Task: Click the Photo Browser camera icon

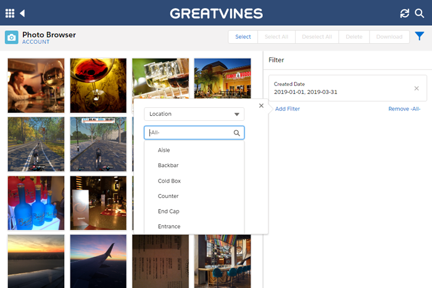Action: click(x=11, y=38)
